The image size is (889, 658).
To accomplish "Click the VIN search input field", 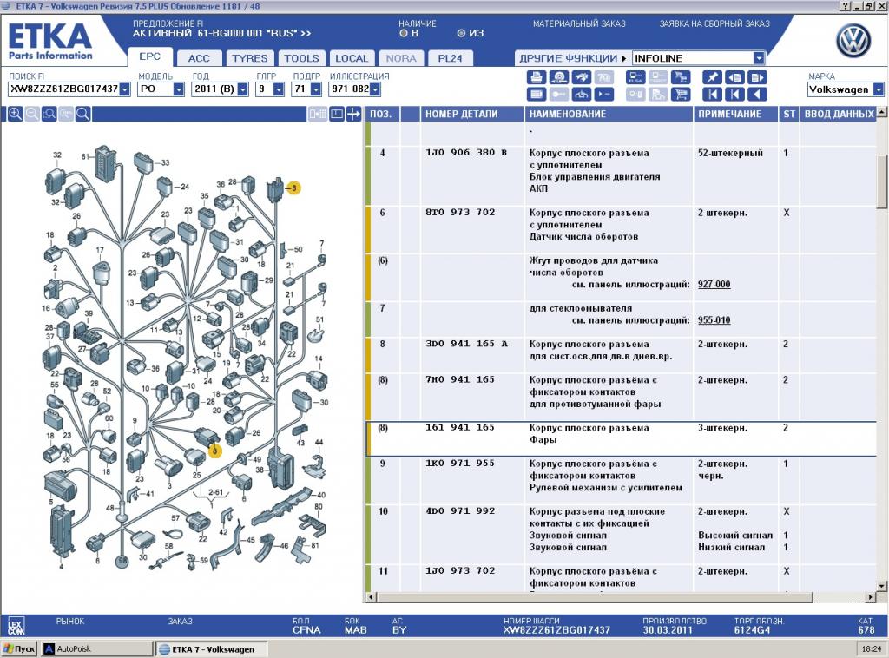I will click(x=64, y=89).
